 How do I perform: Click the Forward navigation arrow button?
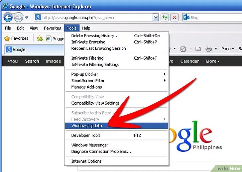click(x=19, y=17)
